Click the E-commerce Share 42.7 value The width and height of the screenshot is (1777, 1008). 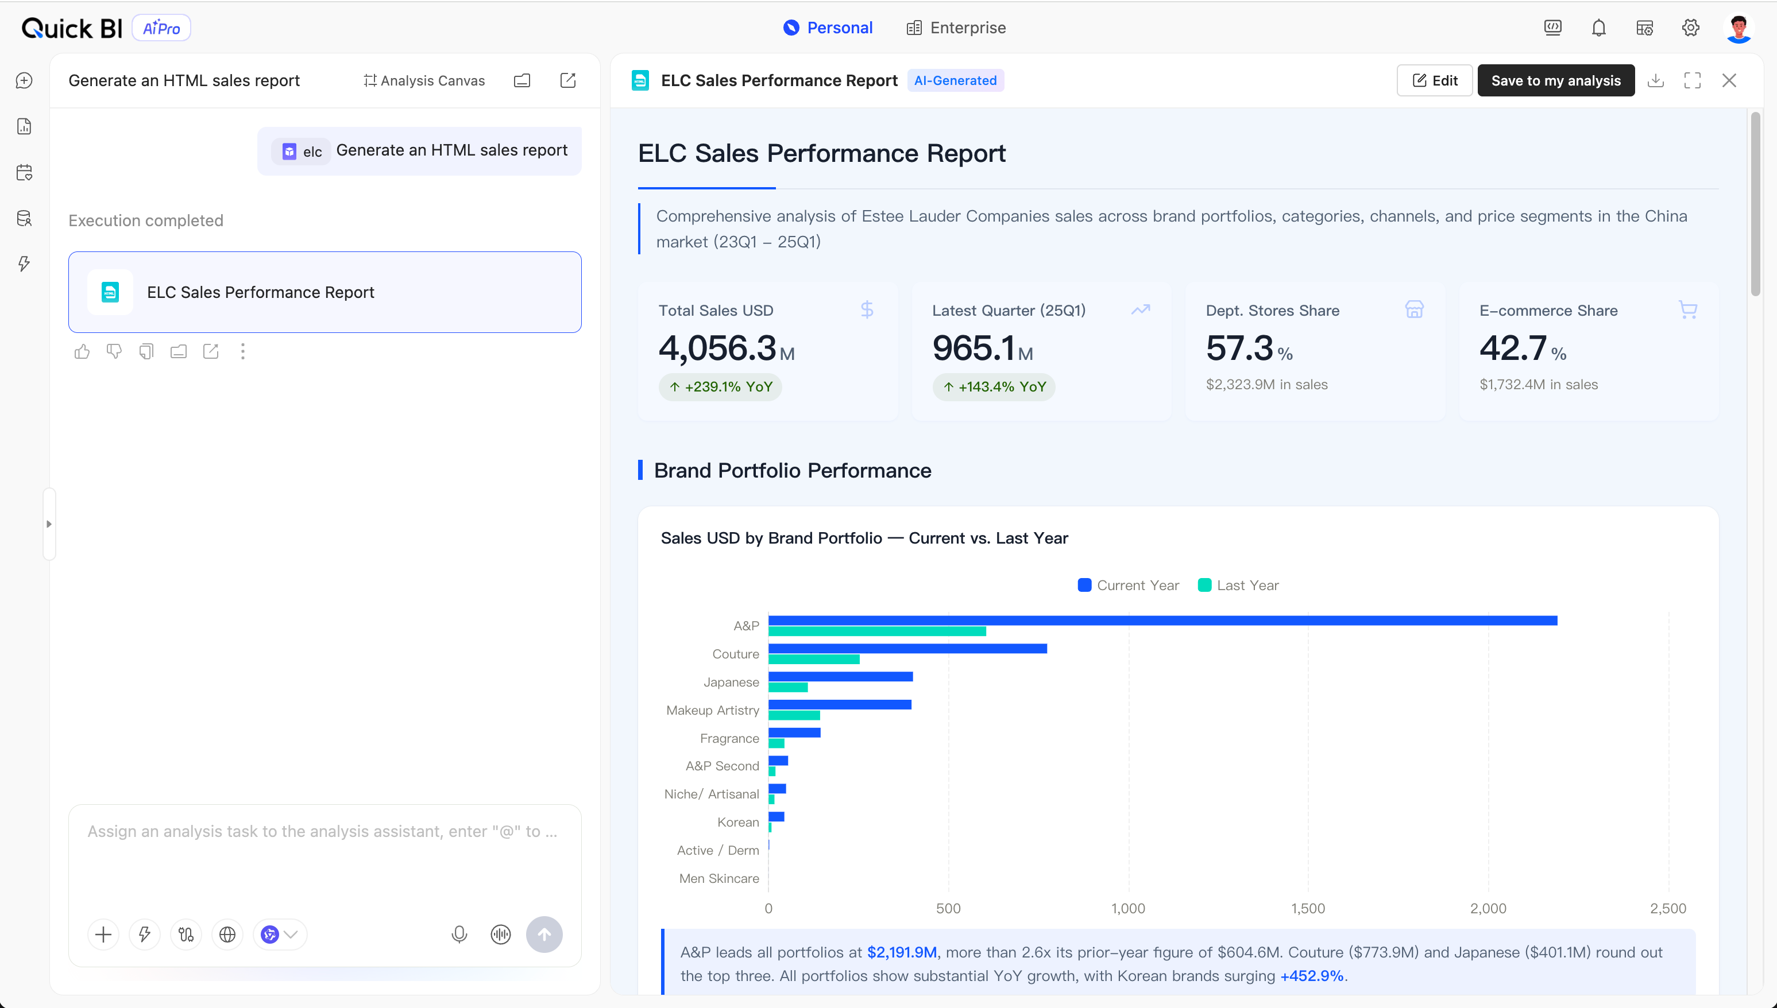pos(1513,347)
